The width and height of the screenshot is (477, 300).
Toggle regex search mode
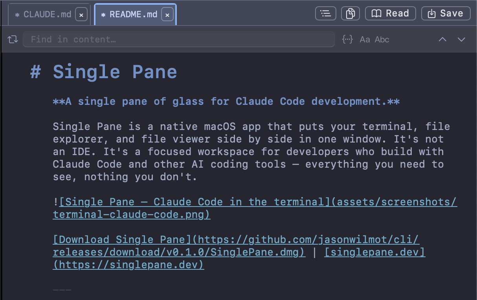347,39
